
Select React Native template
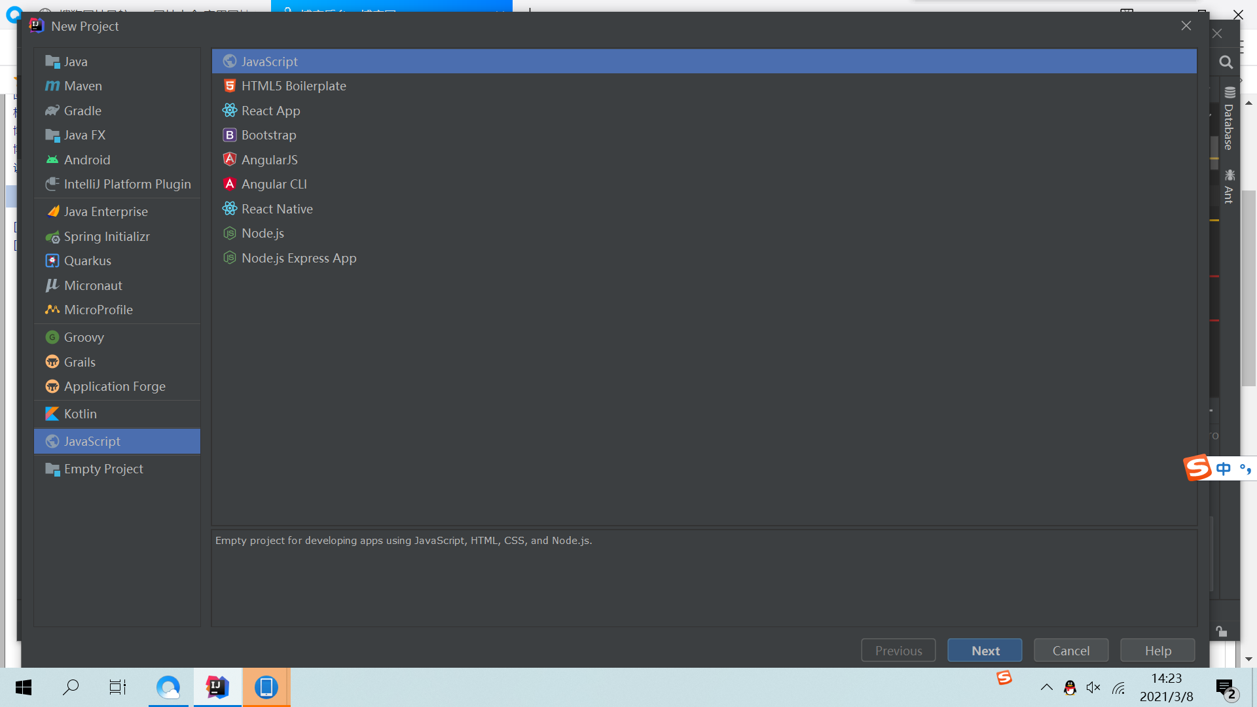277,209
